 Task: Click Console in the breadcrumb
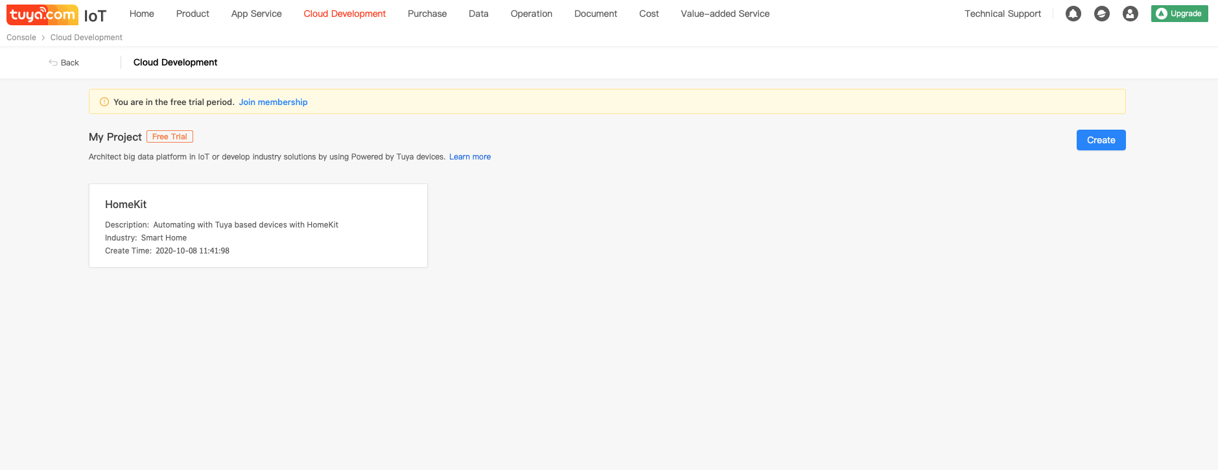(x=21, y=38)
